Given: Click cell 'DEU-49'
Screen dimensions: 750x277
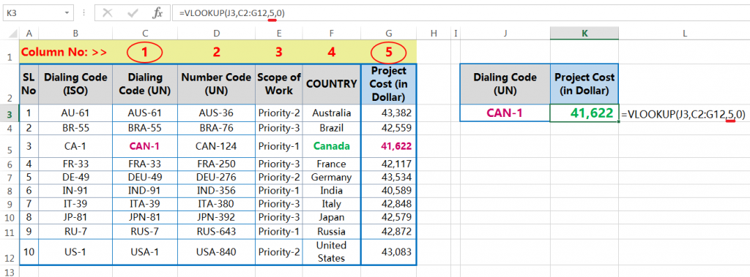Looking at the screenshot, I should pyautogui.click(x=145, y=178).
